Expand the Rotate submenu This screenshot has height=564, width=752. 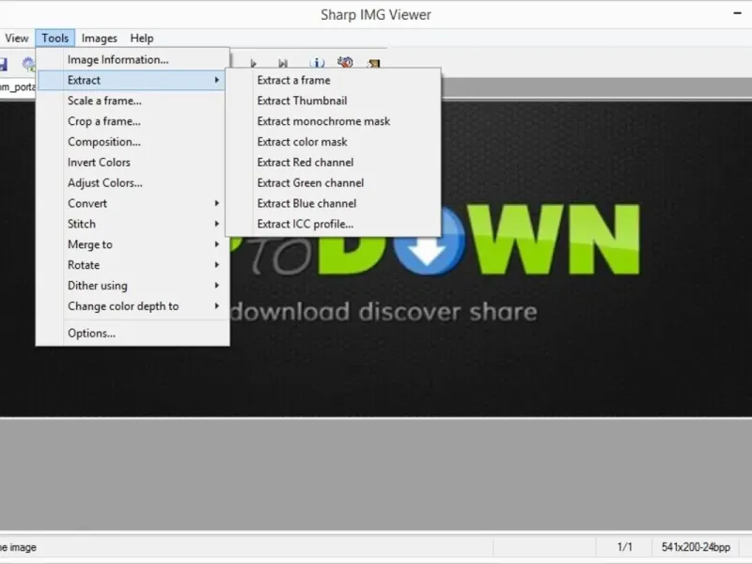point(133,265)
